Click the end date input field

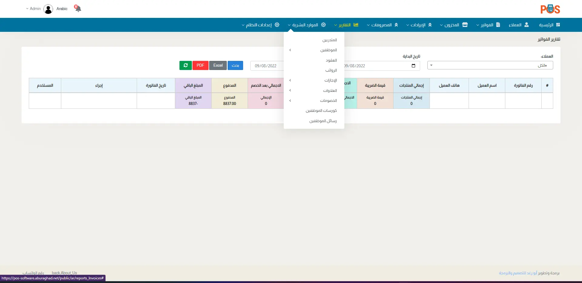(x=266, y=66)
